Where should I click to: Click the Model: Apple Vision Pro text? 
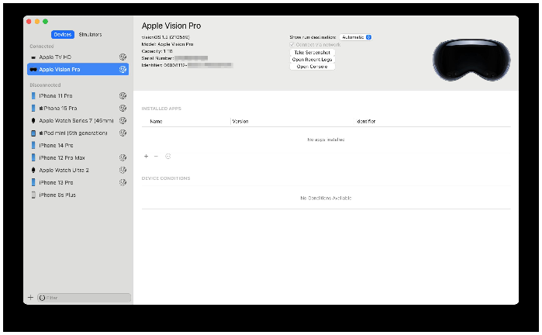[167, 44]
